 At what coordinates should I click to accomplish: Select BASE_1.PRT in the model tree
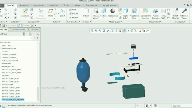(6, 45)
